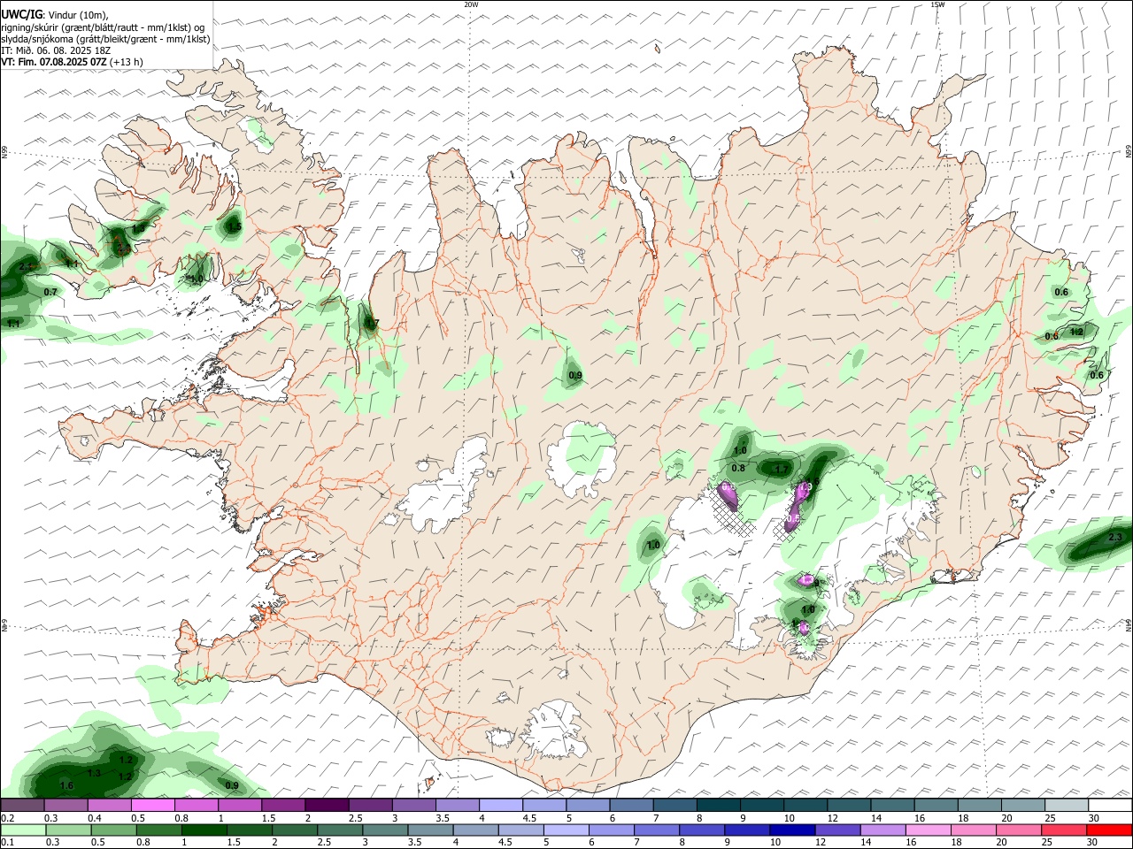Click the '20W' longitude label
The image size is (1133, 849).
coord(471,4)
